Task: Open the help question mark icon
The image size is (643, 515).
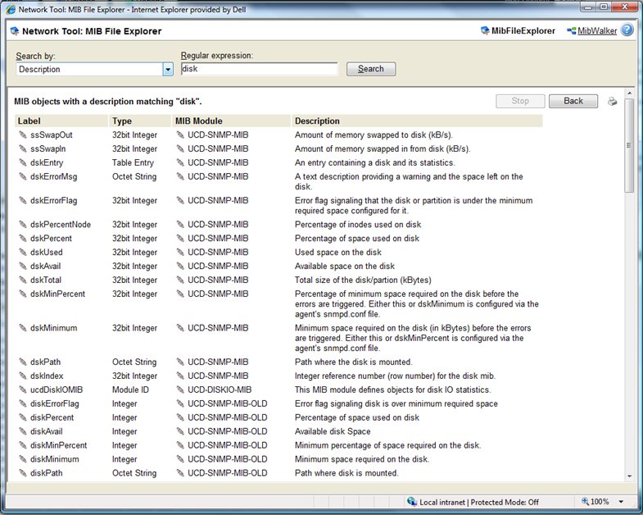Action: coord(627,30)
